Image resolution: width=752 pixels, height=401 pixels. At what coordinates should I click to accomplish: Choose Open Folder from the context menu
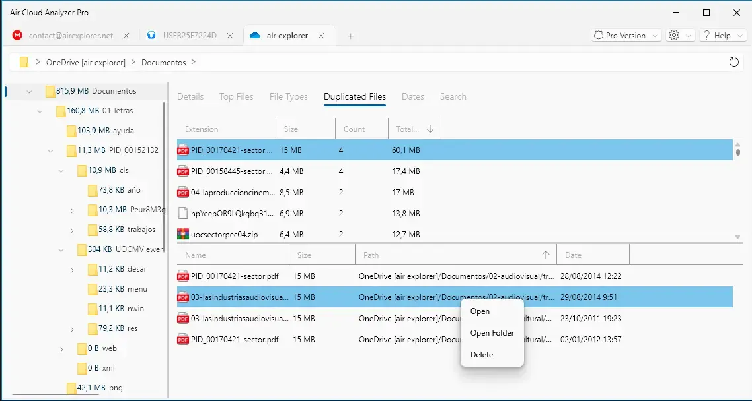click(x=492, y=333)
